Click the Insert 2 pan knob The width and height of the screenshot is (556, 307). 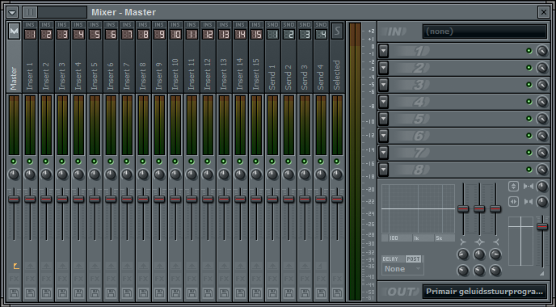point(46,175)
